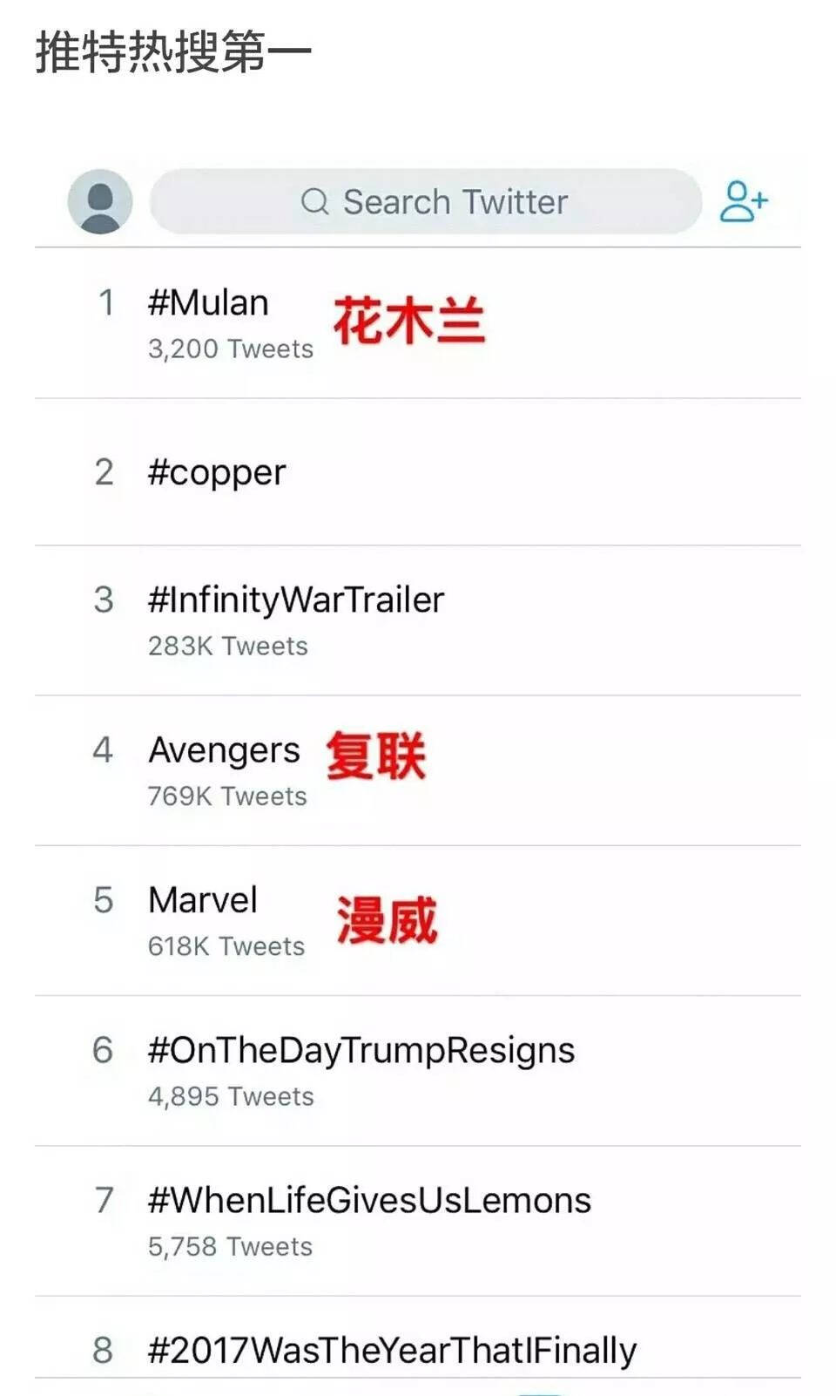Select the #InfinityWarTrailer trend

(418, 620)
